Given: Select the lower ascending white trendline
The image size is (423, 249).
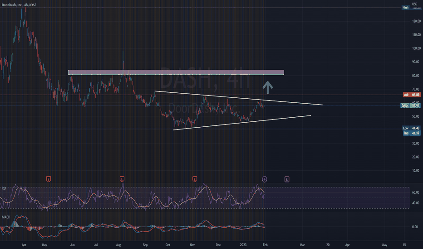Looking at the screenshot, I should [x=242, y=123].
